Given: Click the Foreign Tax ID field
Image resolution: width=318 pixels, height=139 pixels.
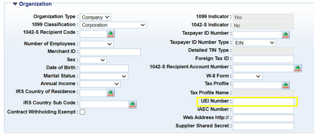Looking at the screenshot, I should point(263,59).
